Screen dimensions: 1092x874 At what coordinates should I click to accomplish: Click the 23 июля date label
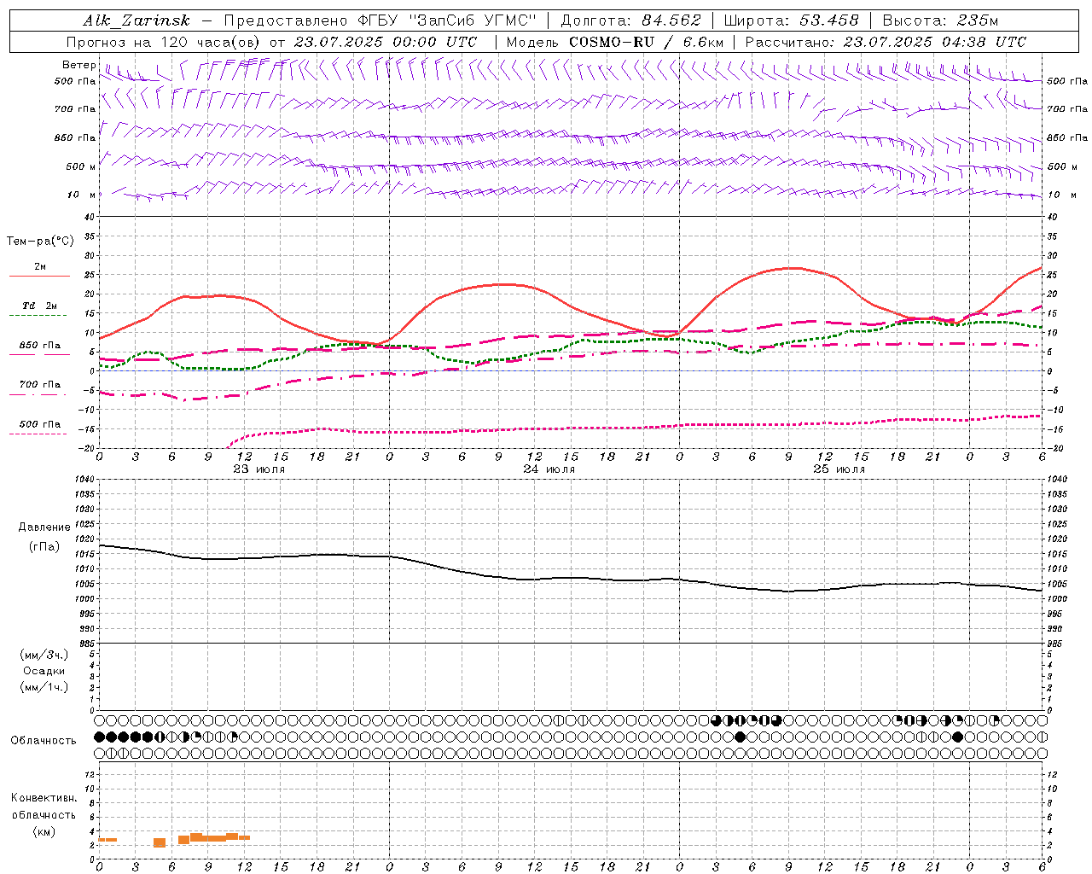[x=259, y=469]
